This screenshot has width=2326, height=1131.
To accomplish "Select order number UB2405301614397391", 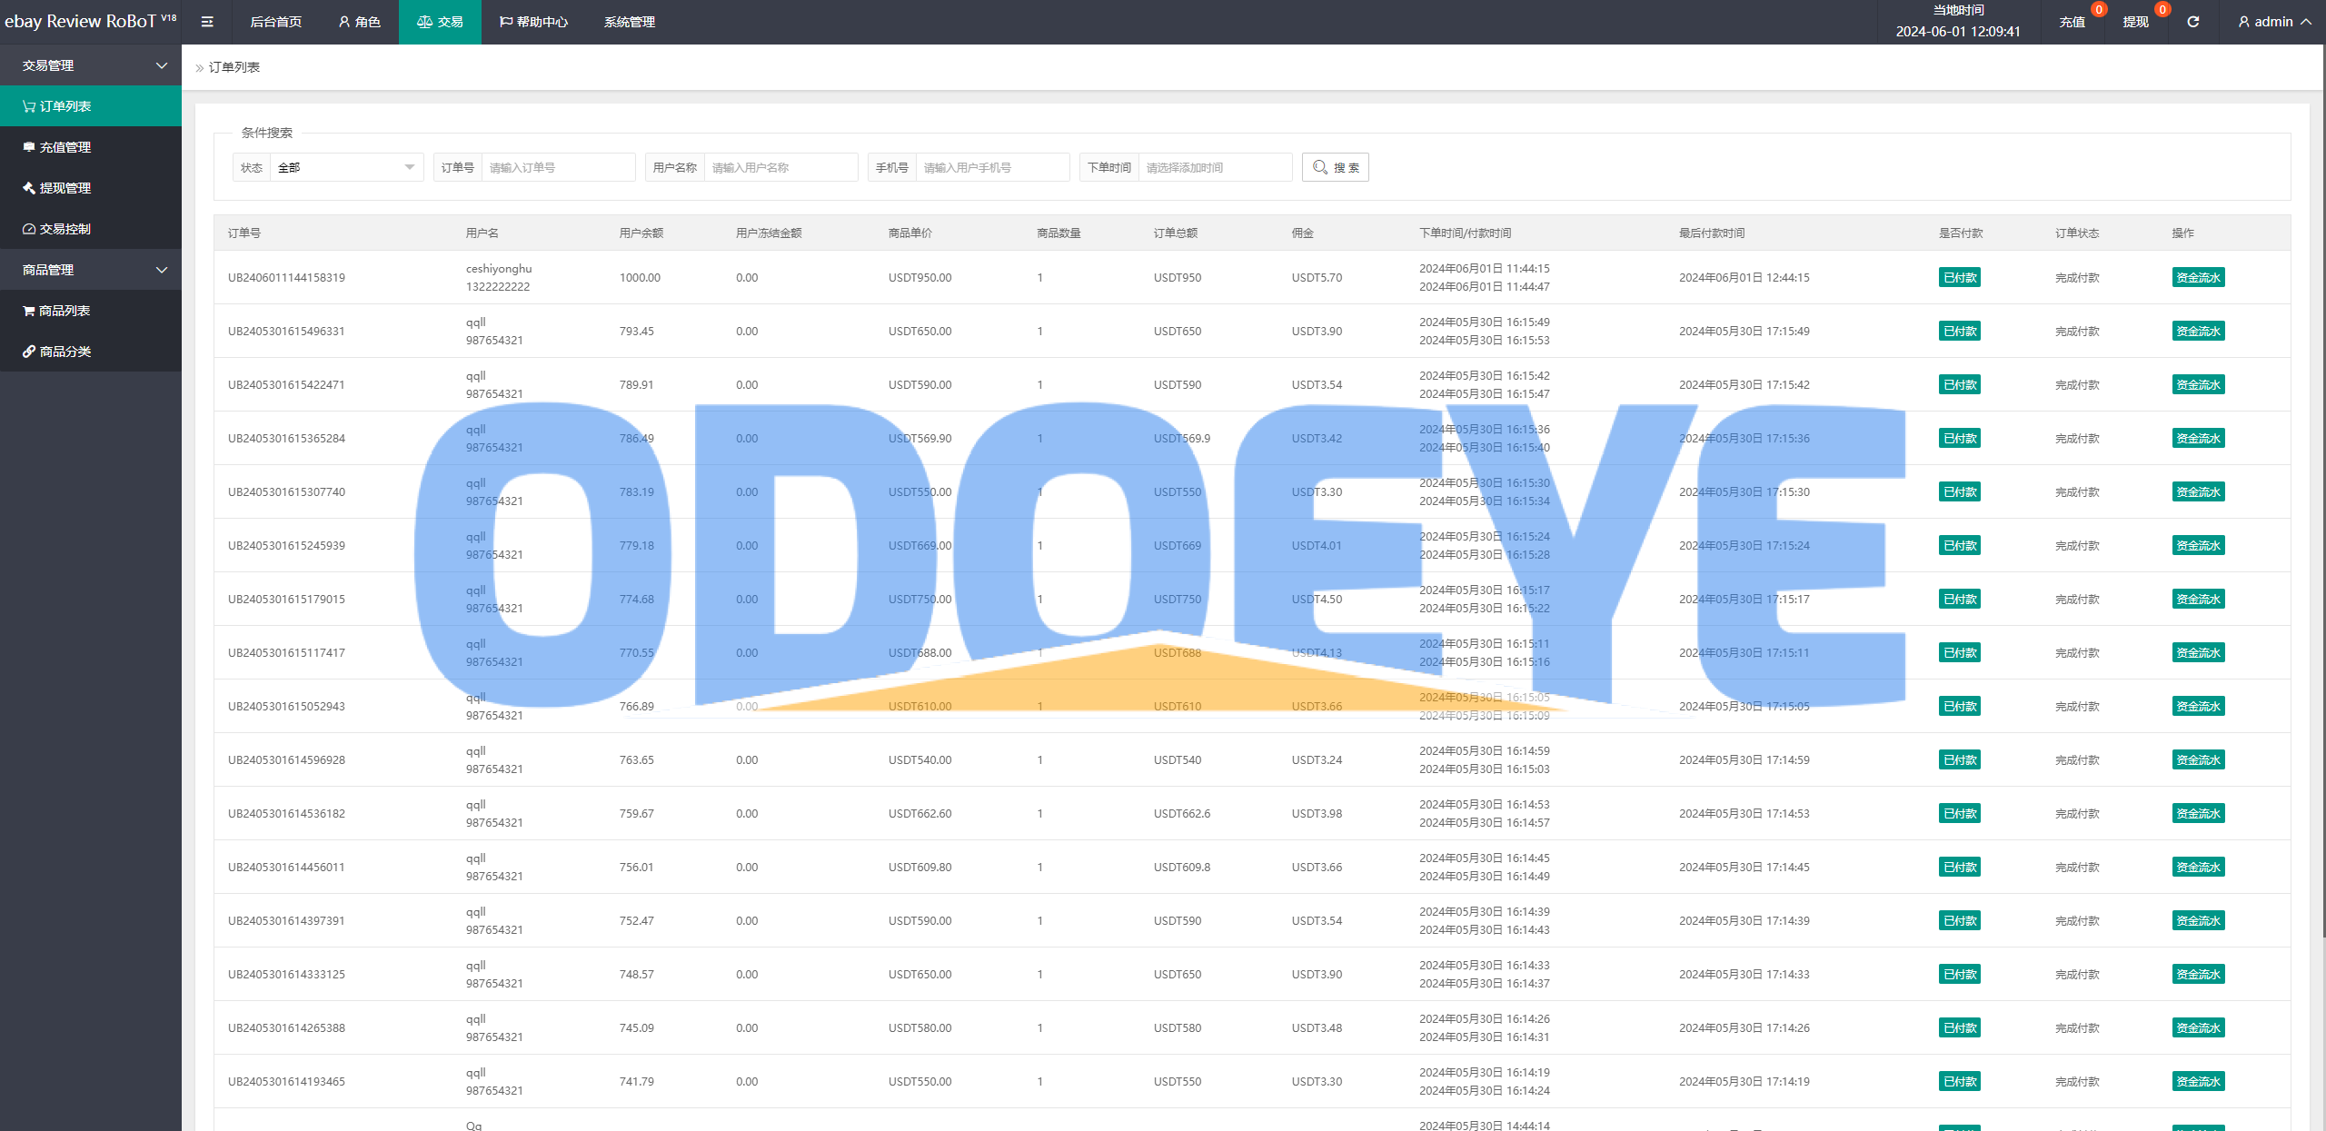I will click(x=286, y=920).
